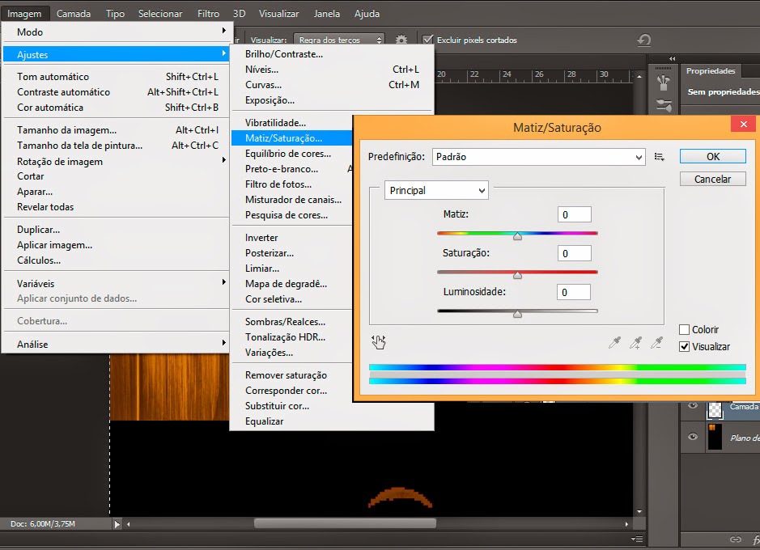Viewport: 760px width, 550px height.
Task: Click the reset crop arrow icon
Action: 643,40
